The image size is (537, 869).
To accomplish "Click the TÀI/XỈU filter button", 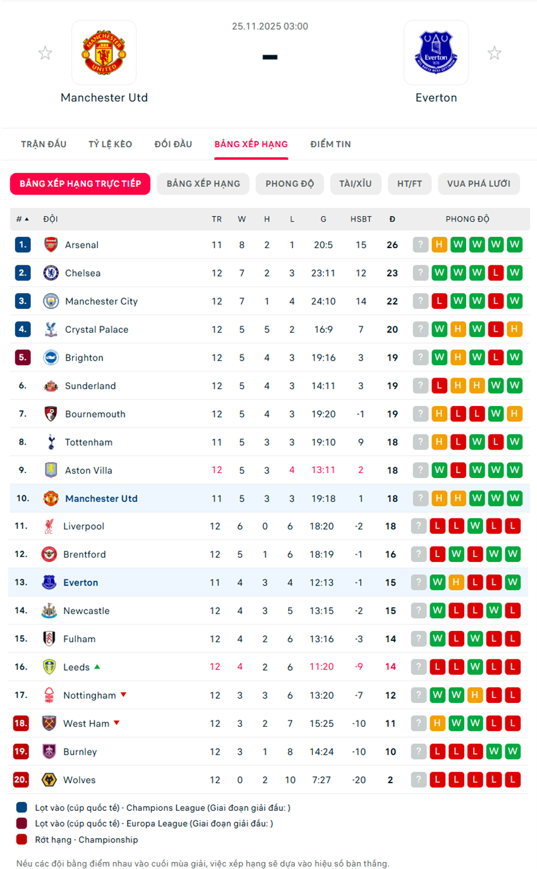I will tap(355, 184).
